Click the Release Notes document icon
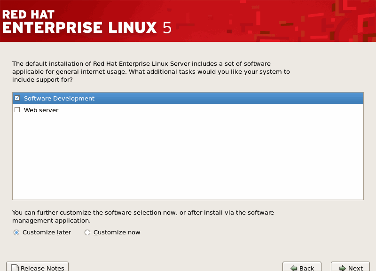The width and height of the screenshot is (376, 271). tap(15, 268)
